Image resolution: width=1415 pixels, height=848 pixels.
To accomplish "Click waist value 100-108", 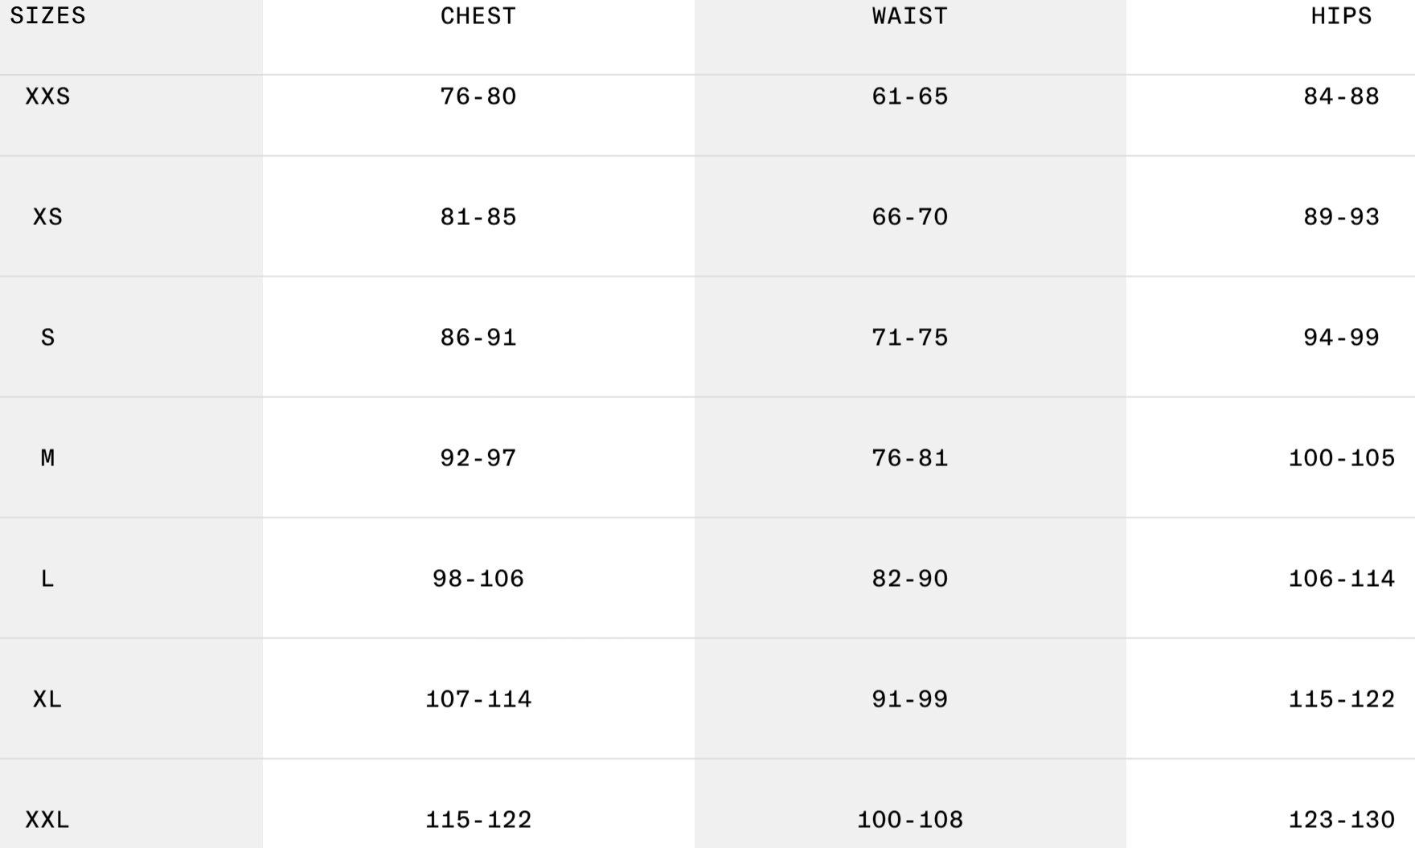I will [910, 820].
